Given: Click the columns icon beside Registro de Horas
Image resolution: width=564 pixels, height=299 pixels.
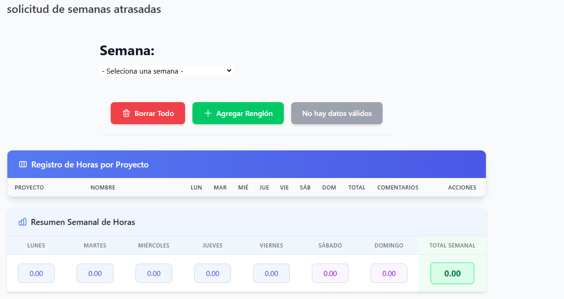Looking at the screenshot, I should (23, 165).
